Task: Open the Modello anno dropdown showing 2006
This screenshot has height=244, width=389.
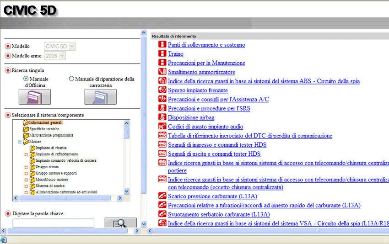Action: [x=55, y=56]
